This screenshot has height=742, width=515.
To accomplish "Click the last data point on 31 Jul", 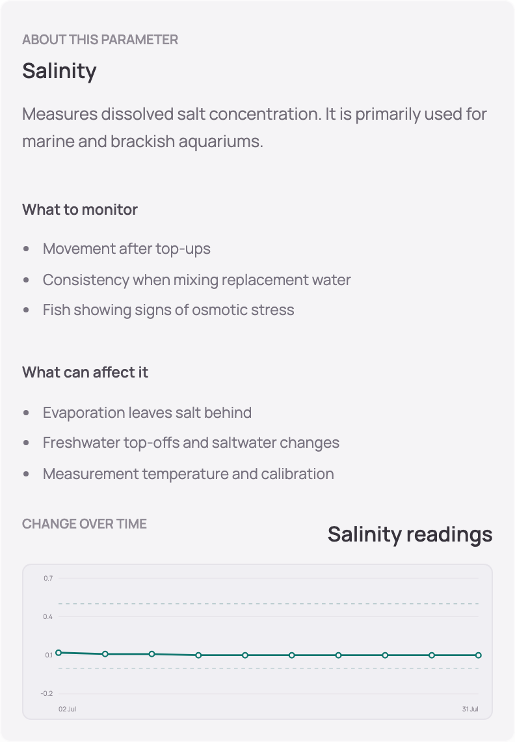I will (478, 655).
